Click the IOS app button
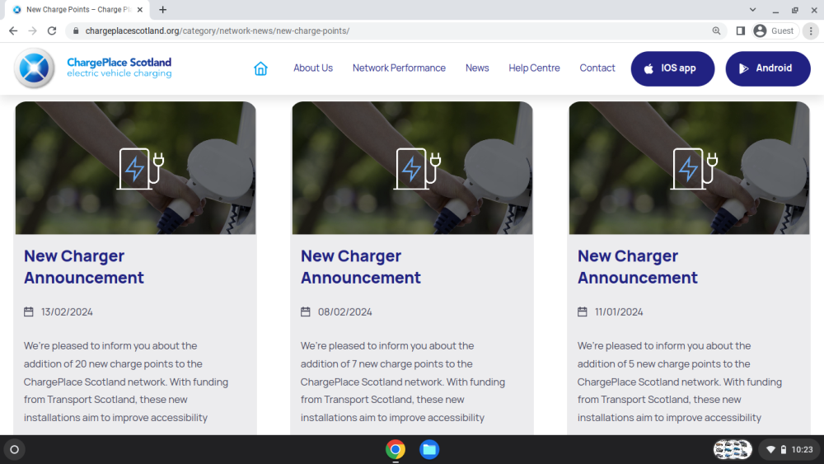Image resolution: width=824 pixels, height=464 pixels. pos(672,68)
